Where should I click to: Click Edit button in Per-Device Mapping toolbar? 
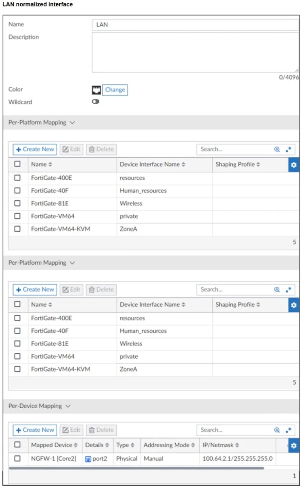point(71,430)
